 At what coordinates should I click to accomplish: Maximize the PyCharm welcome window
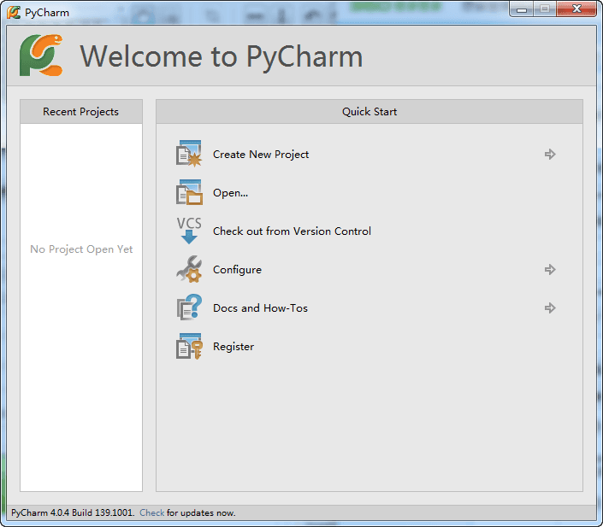click(x=545, y=9)
